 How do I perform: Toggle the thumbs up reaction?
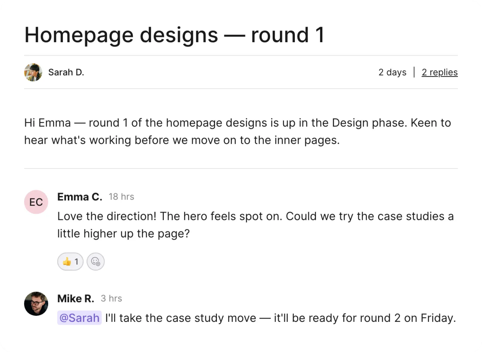[x=70, y=261]
